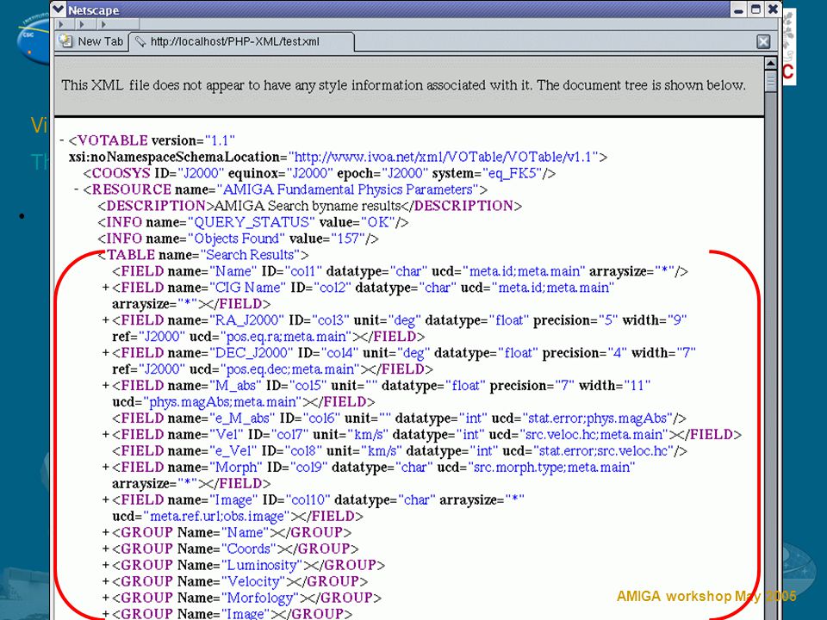The image size is (827, 620).
Task: Click the "pos.eq.dec;meta.main" ucd value
Action: (x=289, y=369)
